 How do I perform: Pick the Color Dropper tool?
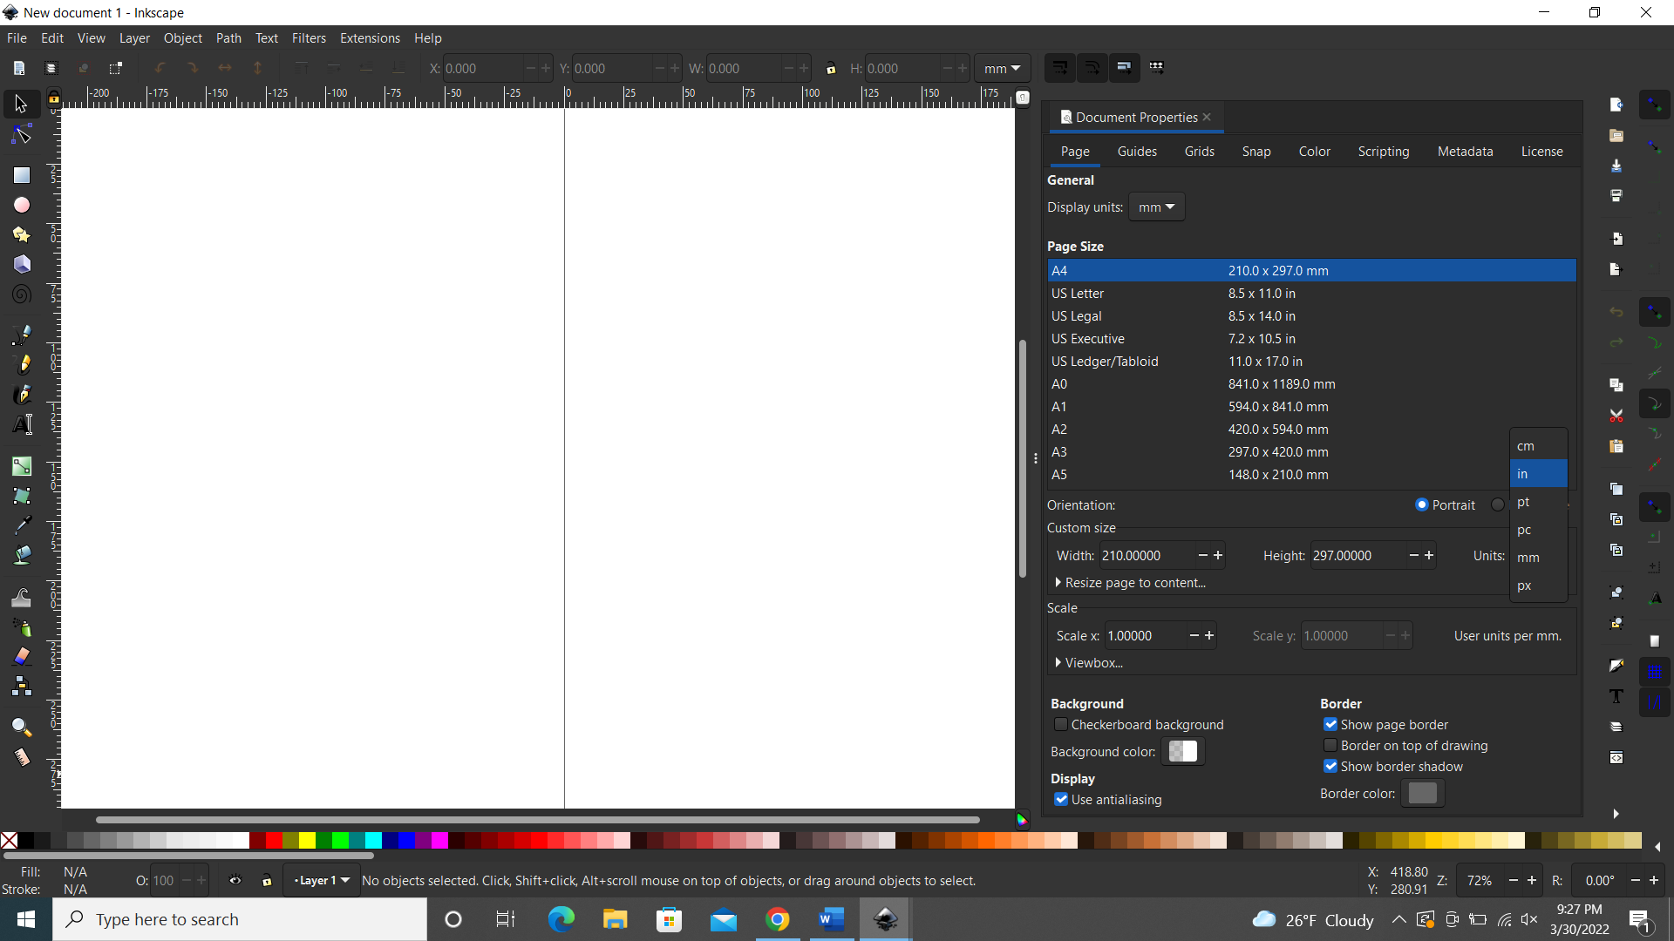pyautogui.click(x=21, y=524)
